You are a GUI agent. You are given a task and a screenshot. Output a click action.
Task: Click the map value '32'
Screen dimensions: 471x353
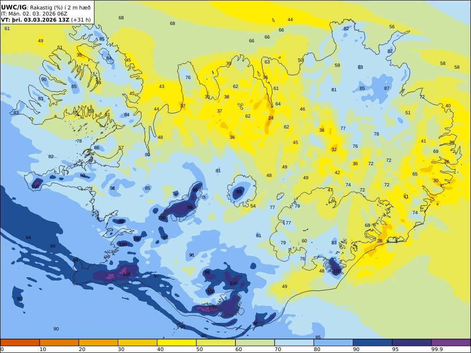pyautogui.click(x=334, y=150)
